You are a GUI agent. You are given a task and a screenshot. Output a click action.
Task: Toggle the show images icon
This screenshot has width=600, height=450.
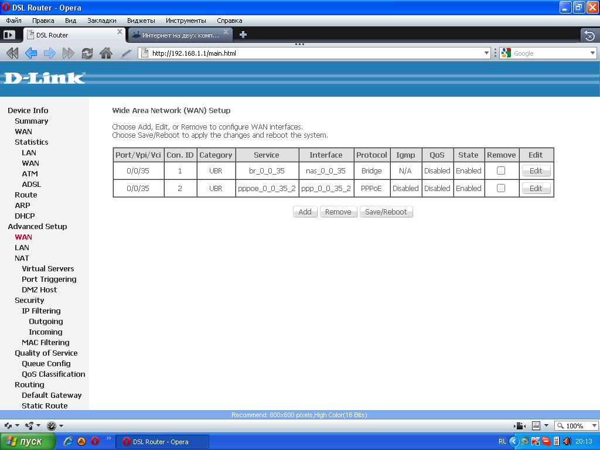[x=536, y=425]
